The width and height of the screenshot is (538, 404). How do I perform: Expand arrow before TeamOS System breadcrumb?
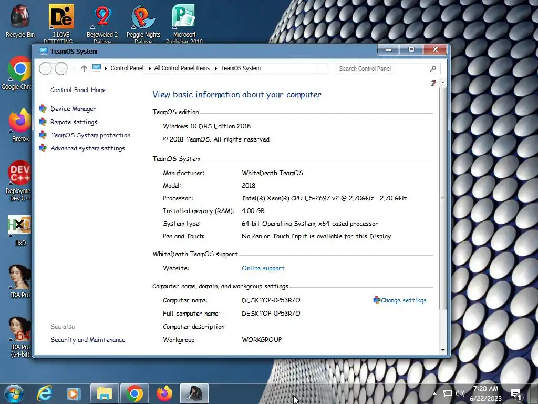tap(216, 68)
